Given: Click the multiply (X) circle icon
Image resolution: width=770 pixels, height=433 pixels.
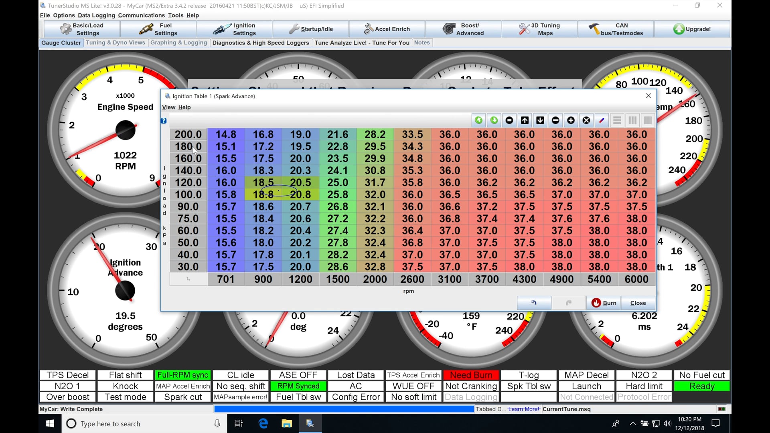Looking at the screenshot, I should coord(586,120).
